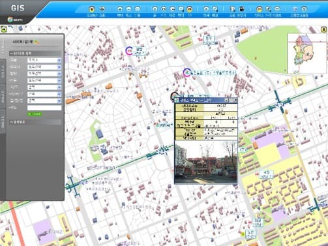Click the green search button in the side panel
328x246 pixels.
(x=35, y=114)
